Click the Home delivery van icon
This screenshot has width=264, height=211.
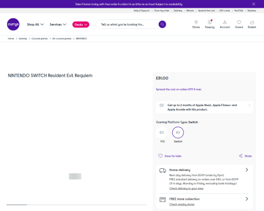(x=163, y=170)
